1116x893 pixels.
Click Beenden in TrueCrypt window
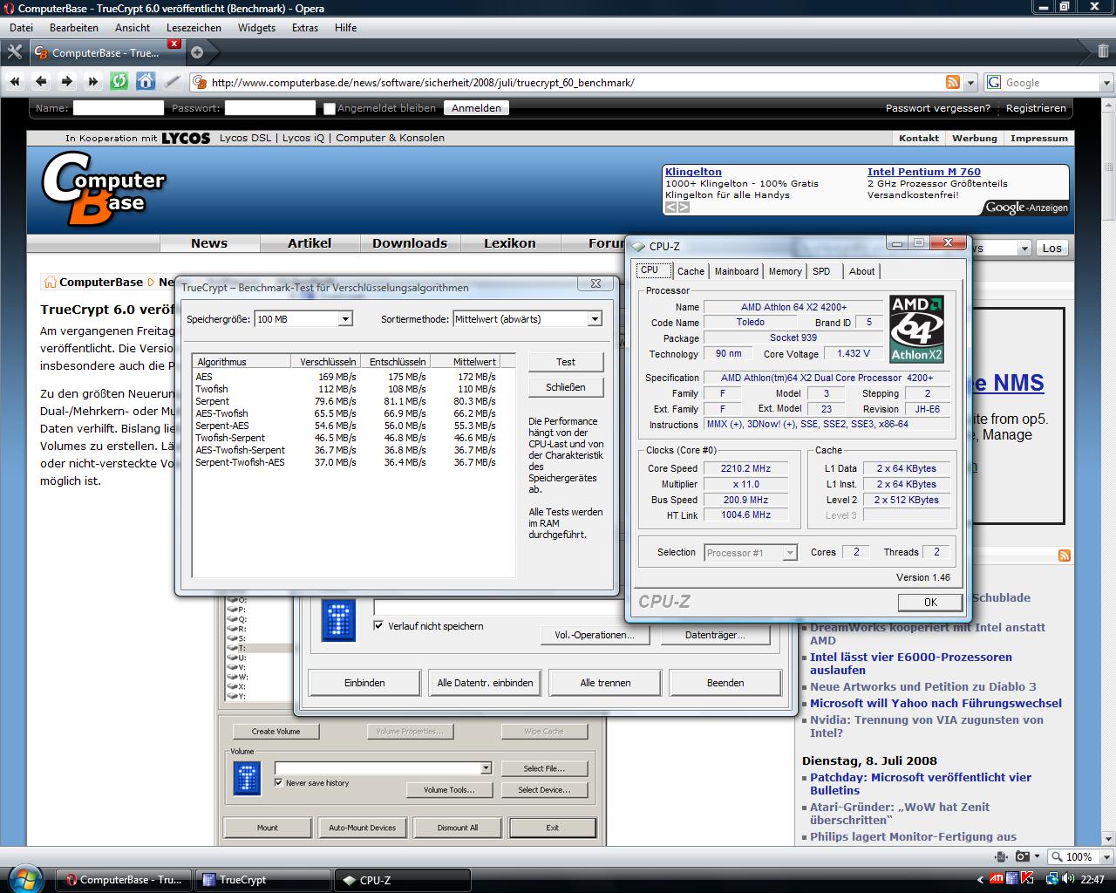click(725, 683)
